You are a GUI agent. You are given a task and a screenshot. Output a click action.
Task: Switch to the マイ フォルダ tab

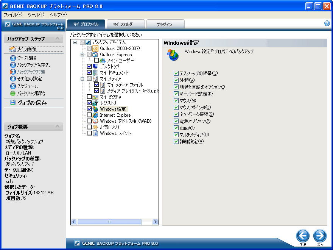point(126,24)
